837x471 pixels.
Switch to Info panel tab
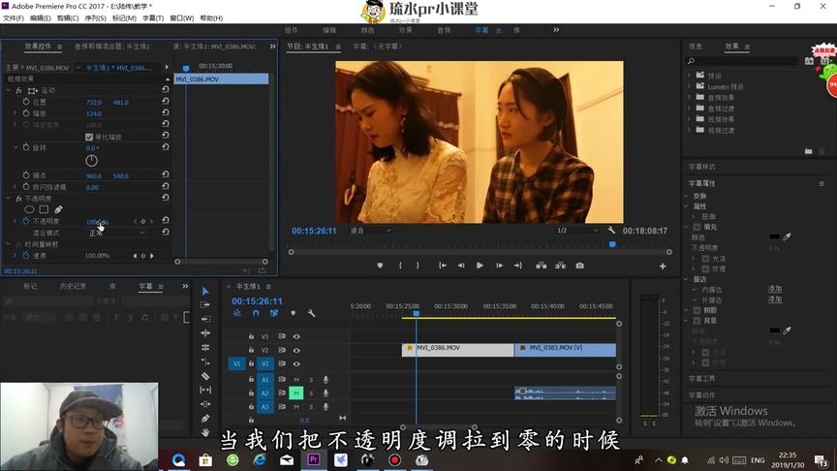point(695,47)
